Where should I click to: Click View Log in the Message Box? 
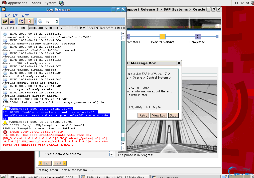159,115
